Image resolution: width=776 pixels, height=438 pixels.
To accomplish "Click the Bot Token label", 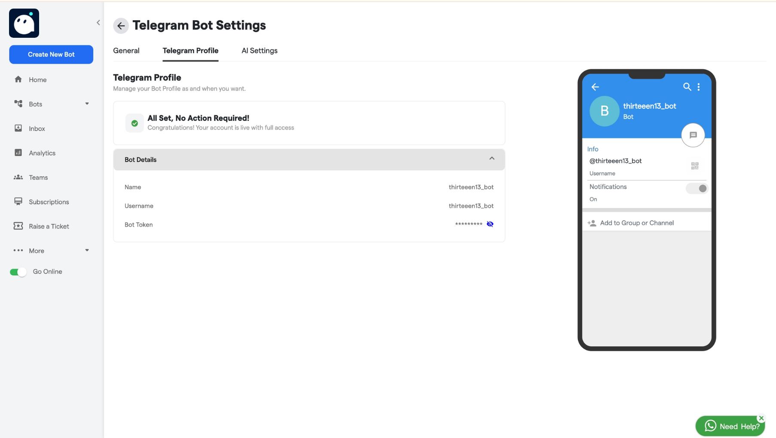I will coord(139,225).
